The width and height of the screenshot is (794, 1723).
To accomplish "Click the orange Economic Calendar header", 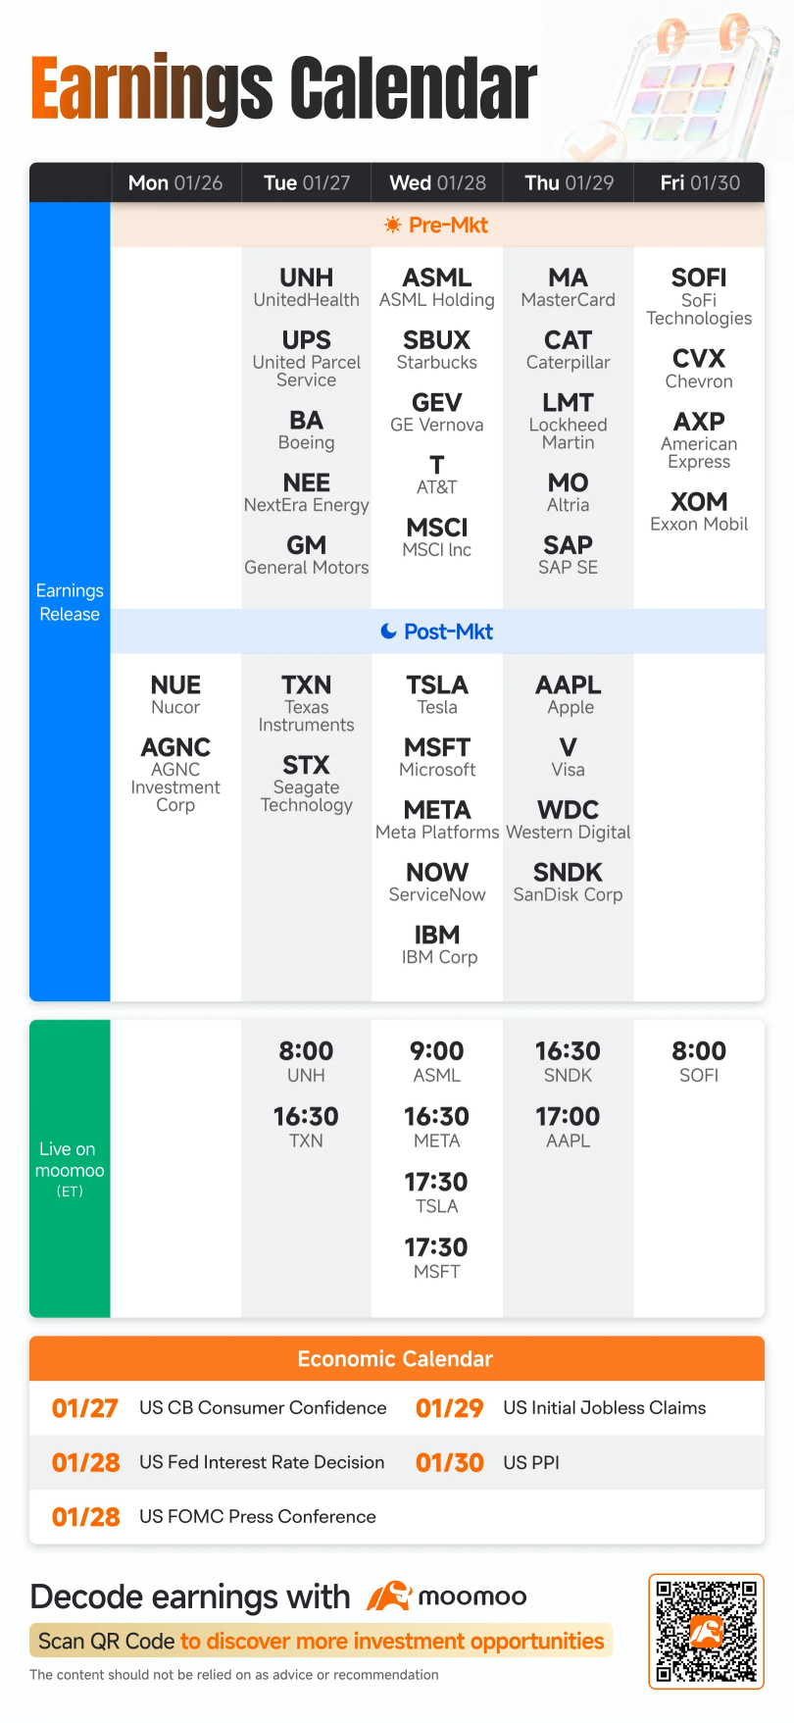I will pyautogui.click(x=396, y=1359).
